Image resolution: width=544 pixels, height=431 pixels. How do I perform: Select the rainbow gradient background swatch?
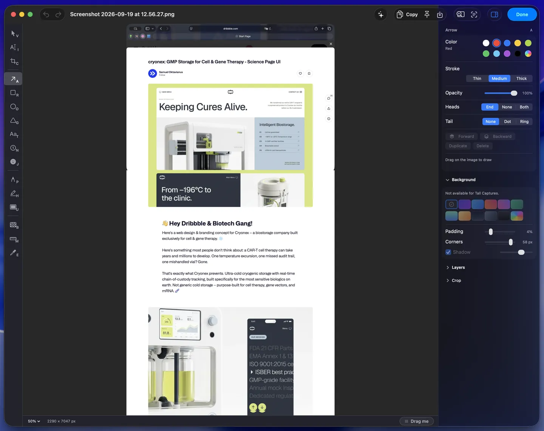[517, 216]
